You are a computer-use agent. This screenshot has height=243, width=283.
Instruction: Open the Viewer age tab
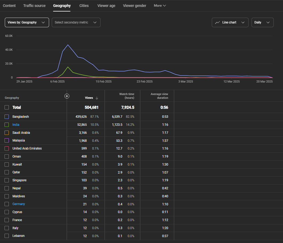tap(106, 6)
